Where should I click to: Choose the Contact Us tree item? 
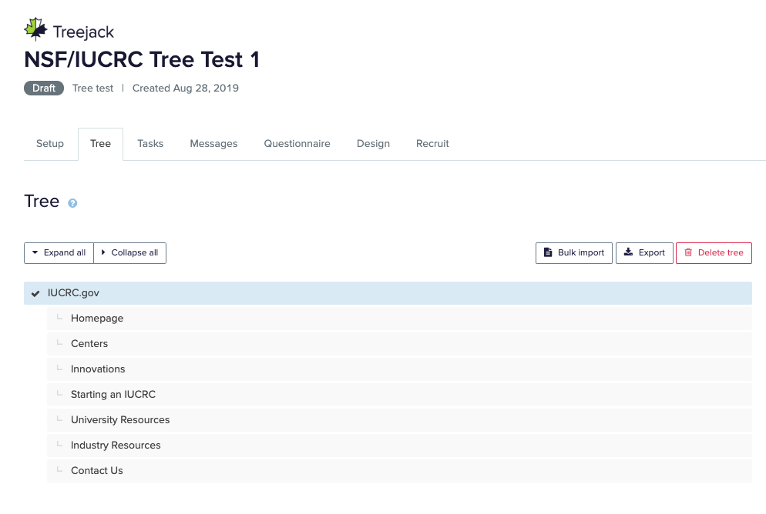pos(97,471)
